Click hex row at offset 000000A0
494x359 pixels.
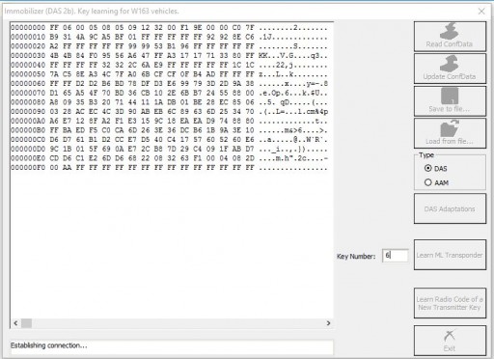point(169,121)
